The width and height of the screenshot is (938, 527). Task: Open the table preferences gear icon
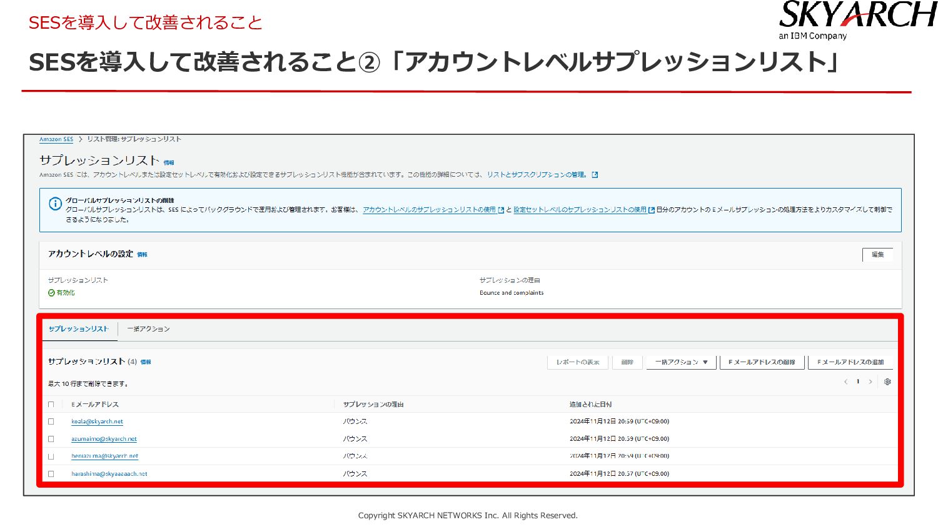click(x=887, y=382)
